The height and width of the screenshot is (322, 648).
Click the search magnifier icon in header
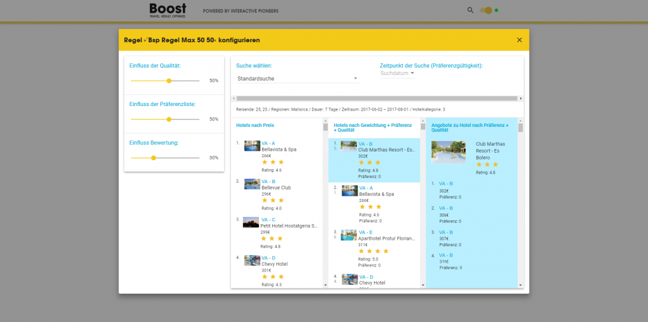470,10
